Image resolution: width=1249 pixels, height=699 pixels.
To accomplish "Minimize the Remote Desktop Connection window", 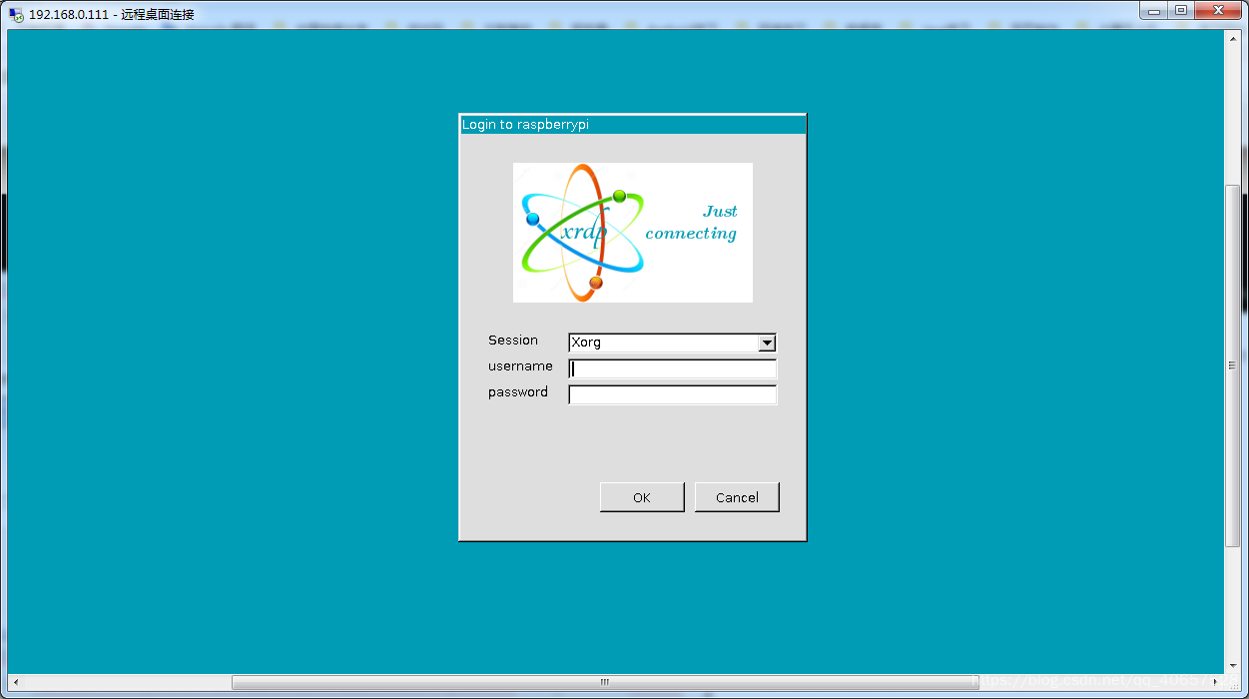I will (1153, 10).
